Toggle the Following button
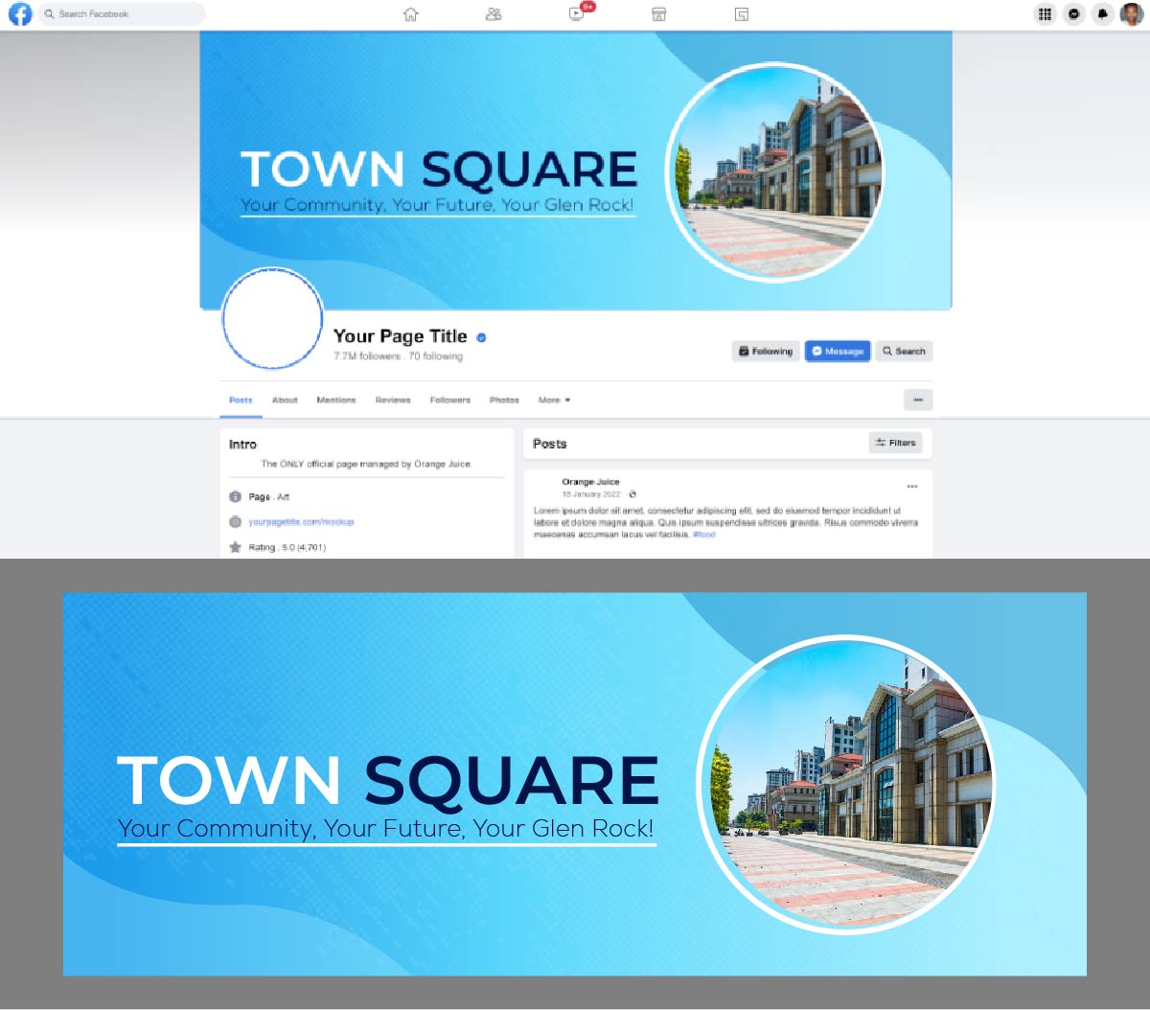The image size is (1150, 1010). click(765, 351)
